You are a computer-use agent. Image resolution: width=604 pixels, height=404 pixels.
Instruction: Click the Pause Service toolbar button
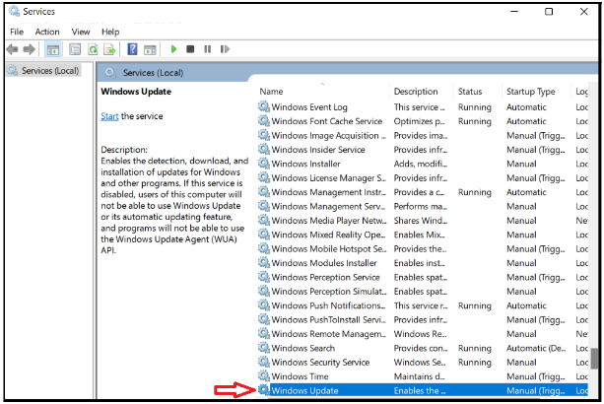(208, 49)
